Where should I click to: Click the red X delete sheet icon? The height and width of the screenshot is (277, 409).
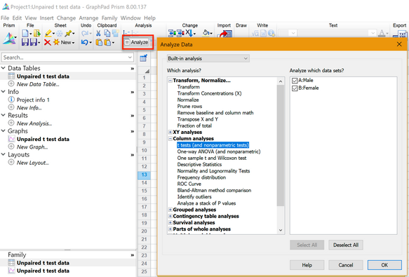coord(47,42)
